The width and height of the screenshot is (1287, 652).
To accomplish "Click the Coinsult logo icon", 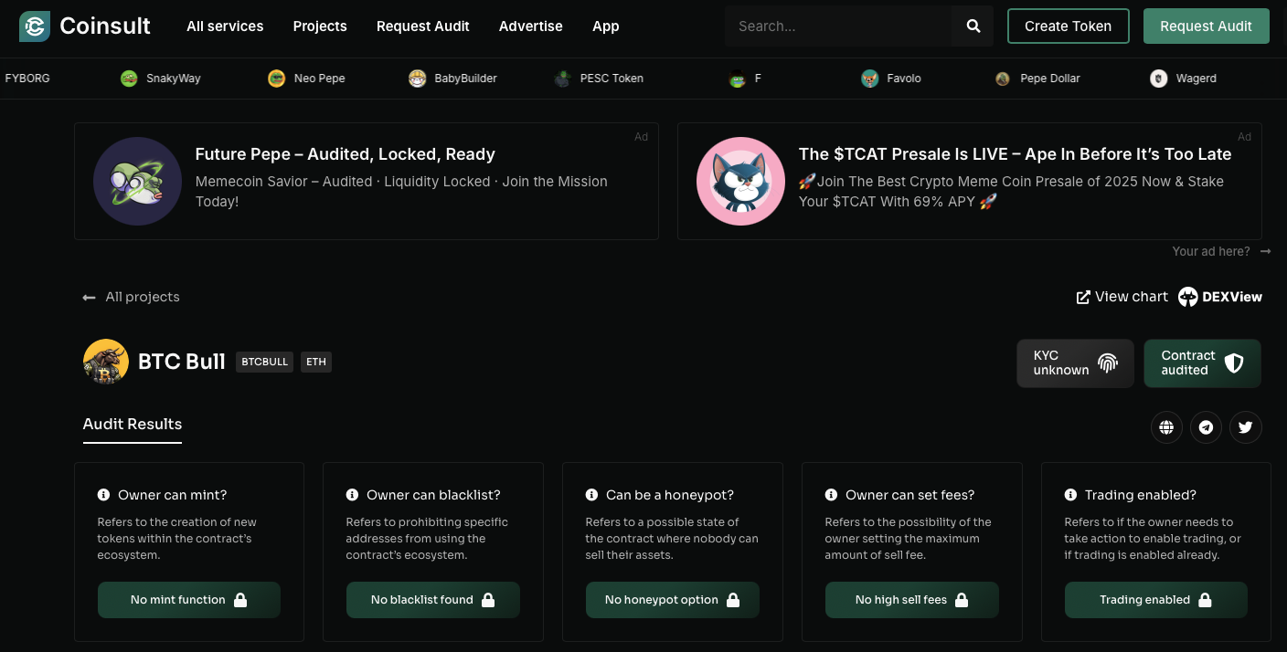I will [x=35, y=26].
